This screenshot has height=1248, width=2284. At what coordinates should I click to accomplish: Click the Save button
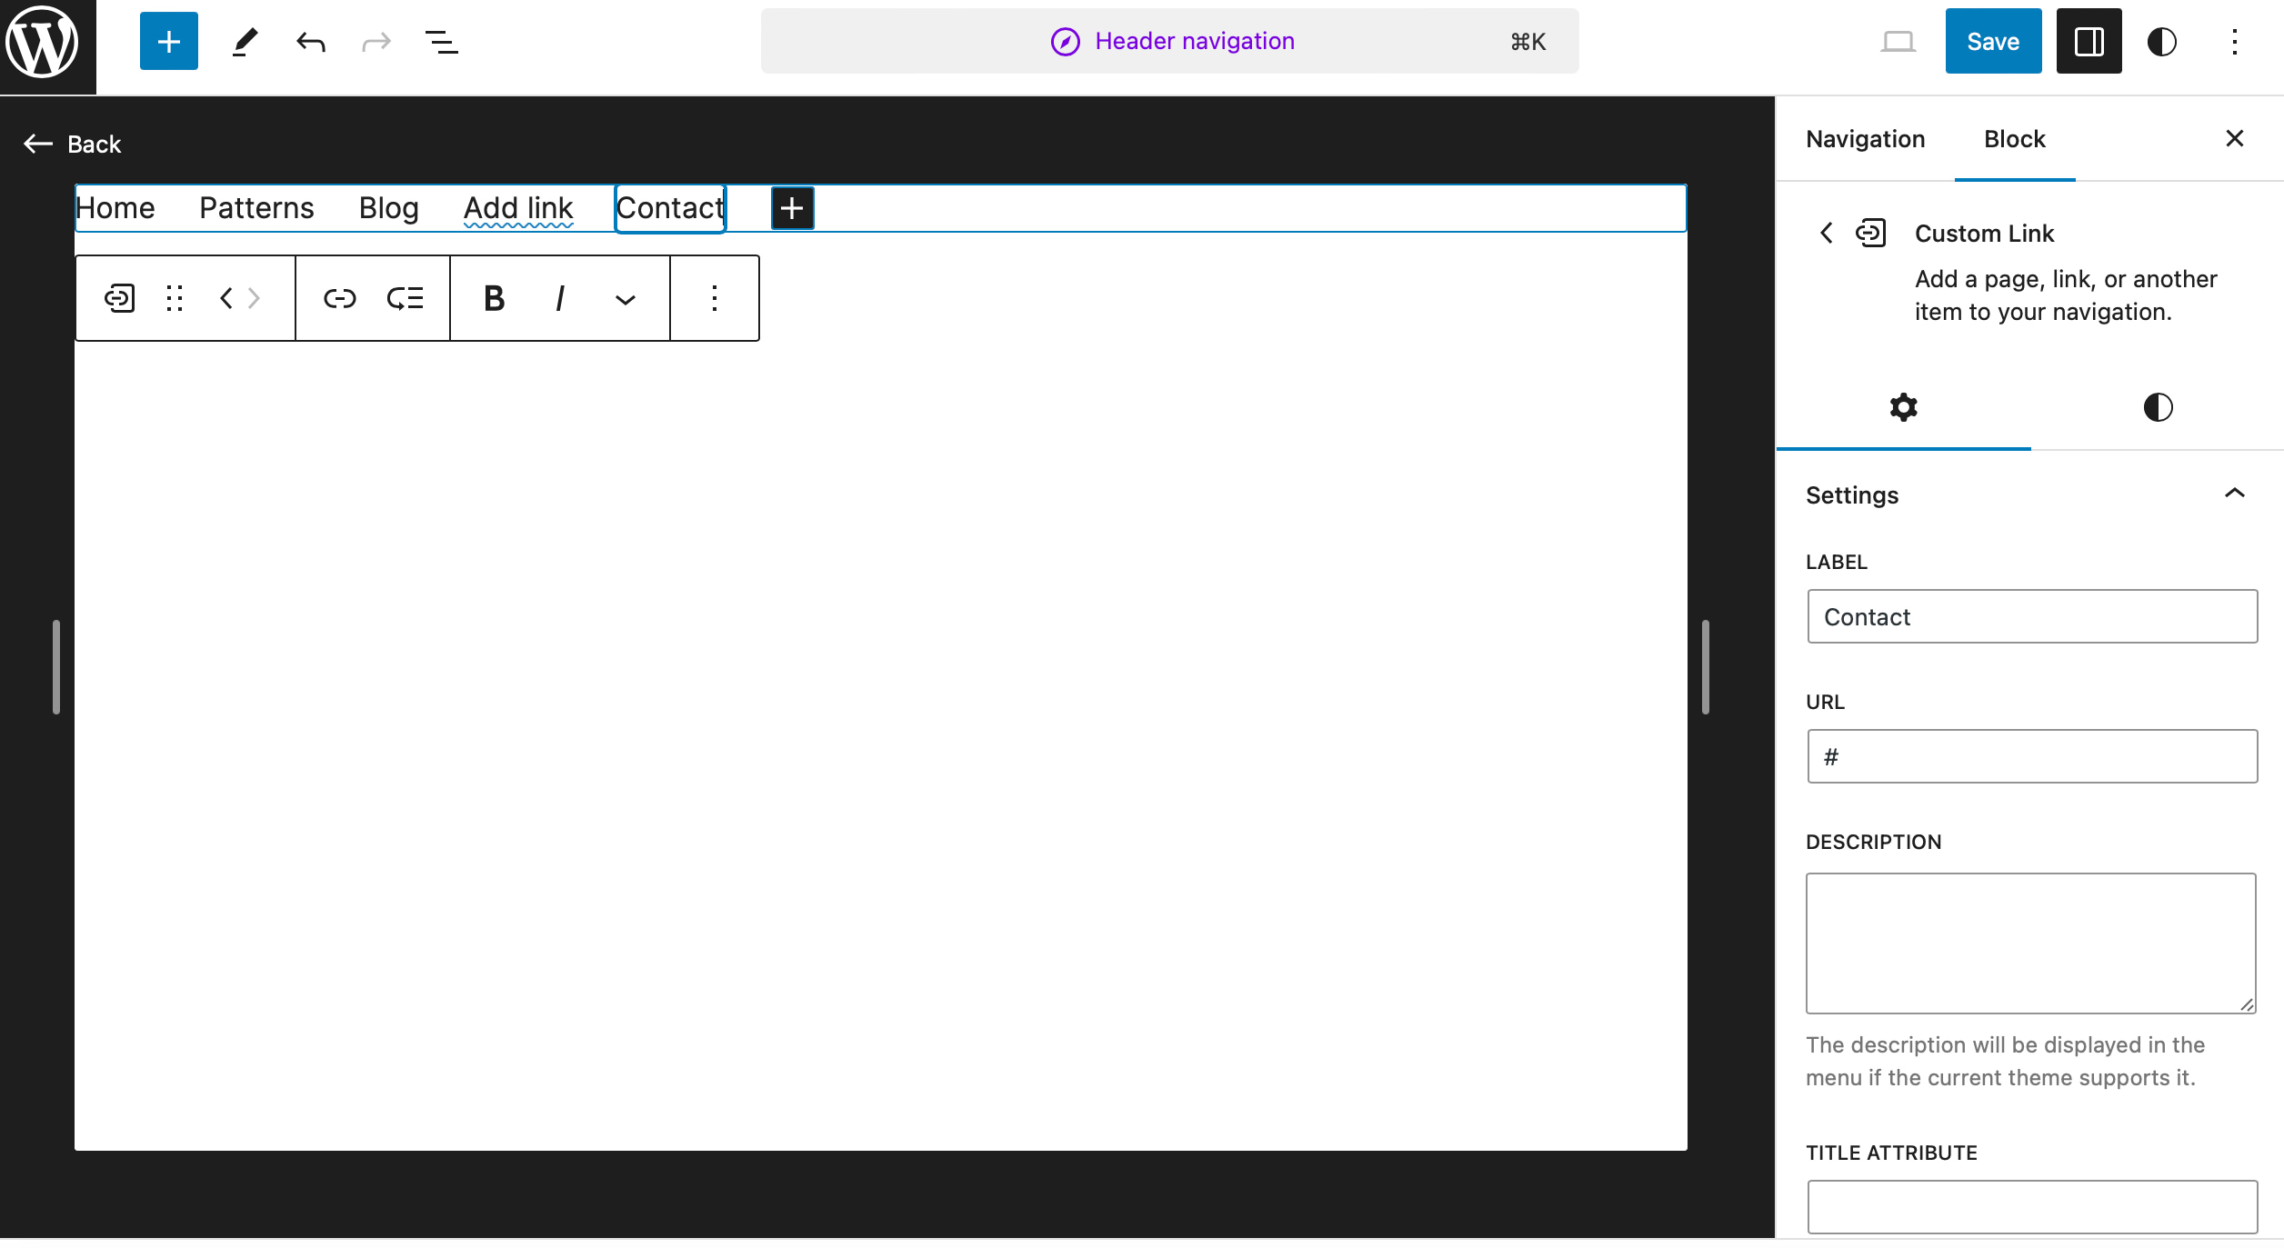pos(1992,41)
